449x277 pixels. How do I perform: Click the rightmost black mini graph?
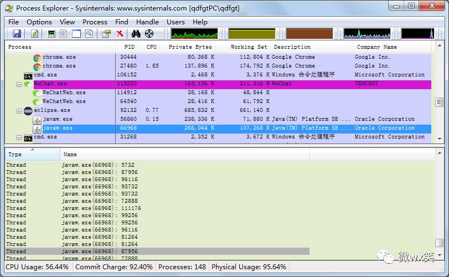point(417,33)
